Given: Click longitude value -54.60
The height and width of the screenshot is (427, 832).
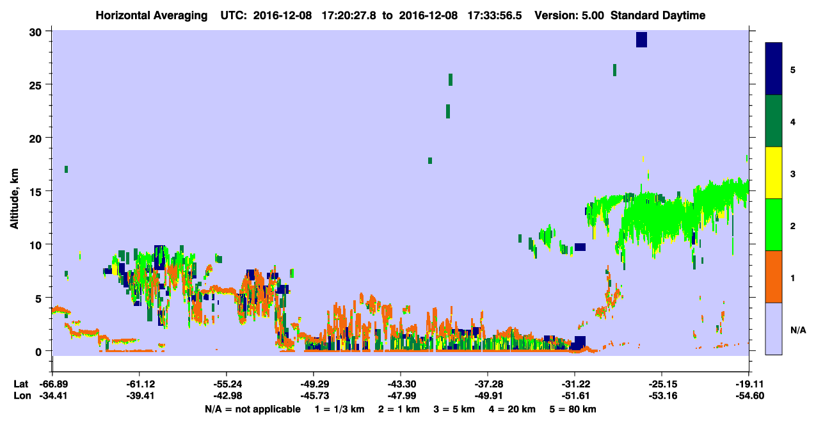Looking at the screenshot, I should (x=749, y=396).
